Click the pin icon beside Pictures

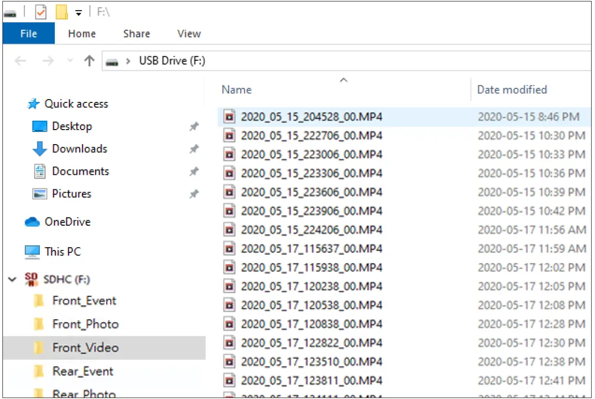point(194,194)
